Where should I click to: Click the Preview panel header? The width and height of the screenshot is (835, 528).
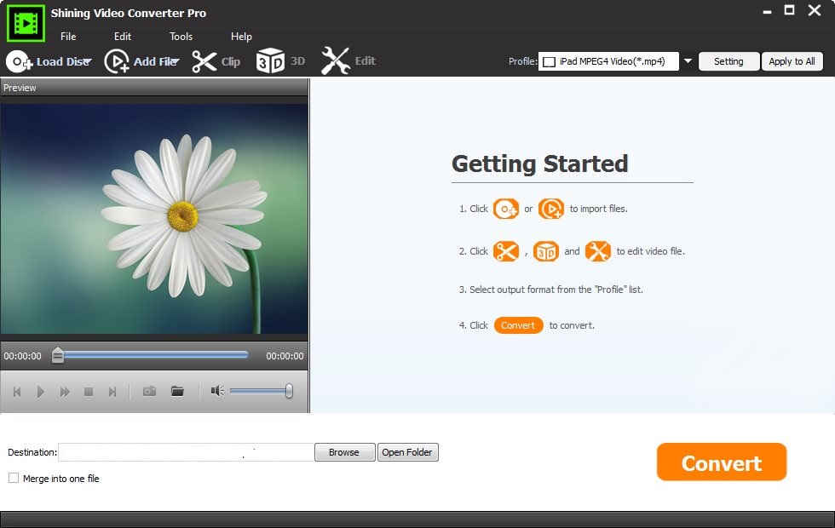click(154, 88)
